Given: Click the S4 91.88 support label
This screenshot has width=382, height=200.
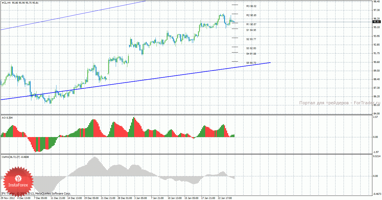Looking at the screenshot, I should click(251, 54).
